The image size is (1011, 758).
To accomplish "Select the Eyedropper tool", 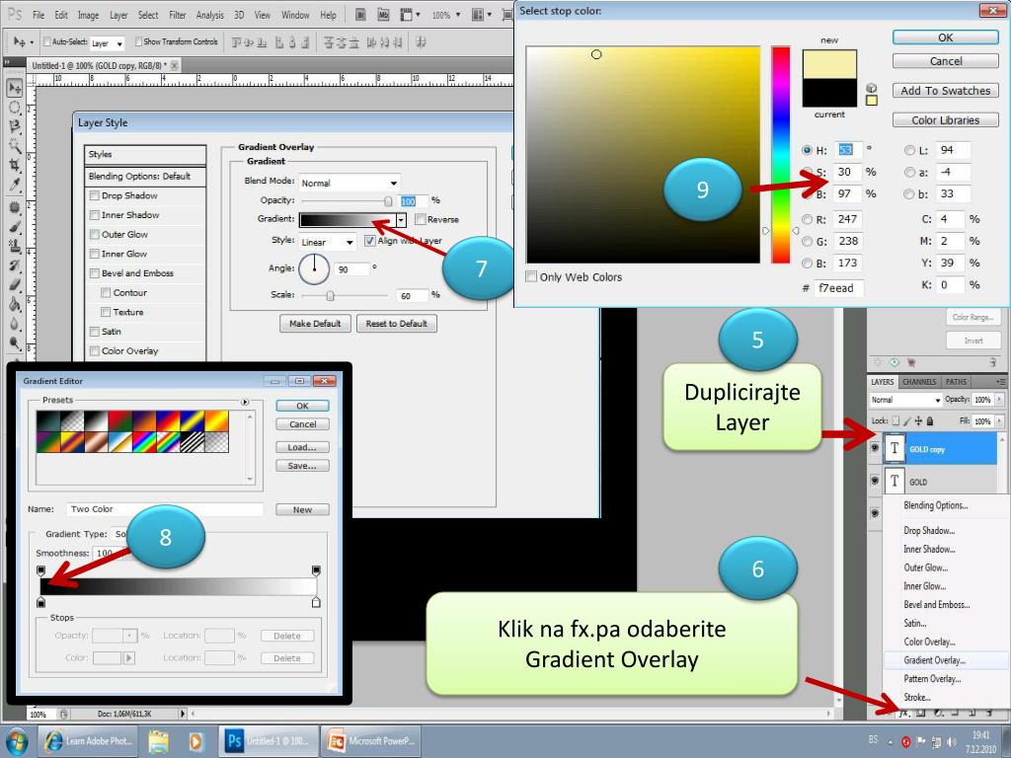I will [14, 185].
